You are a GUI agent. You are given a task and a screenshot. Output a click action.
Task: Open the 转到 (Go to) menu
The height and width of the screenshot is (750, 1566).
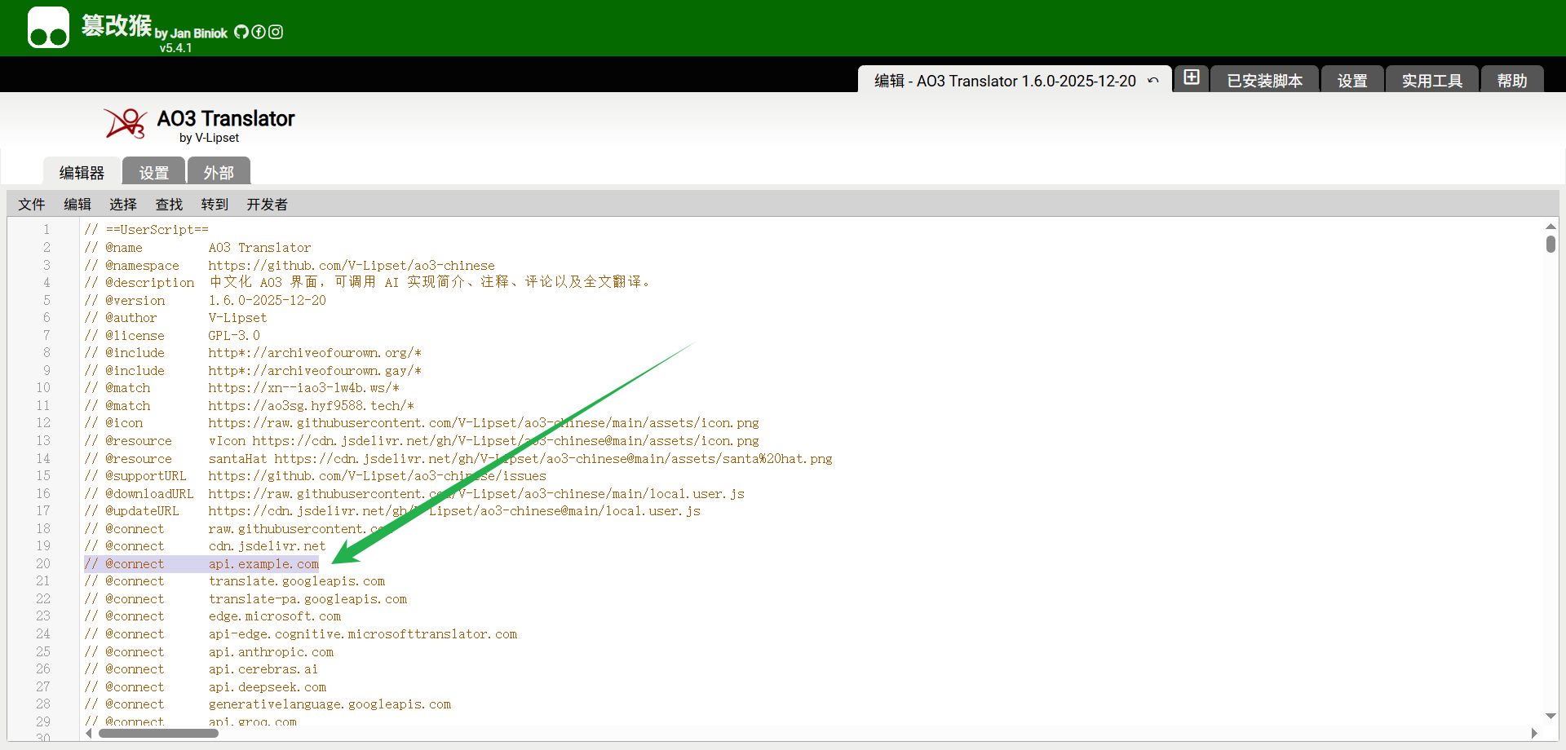(x=215, y=205)
